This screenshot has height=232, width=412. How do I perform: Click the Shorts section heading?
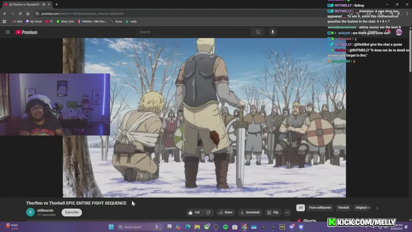tap(310, 221)
